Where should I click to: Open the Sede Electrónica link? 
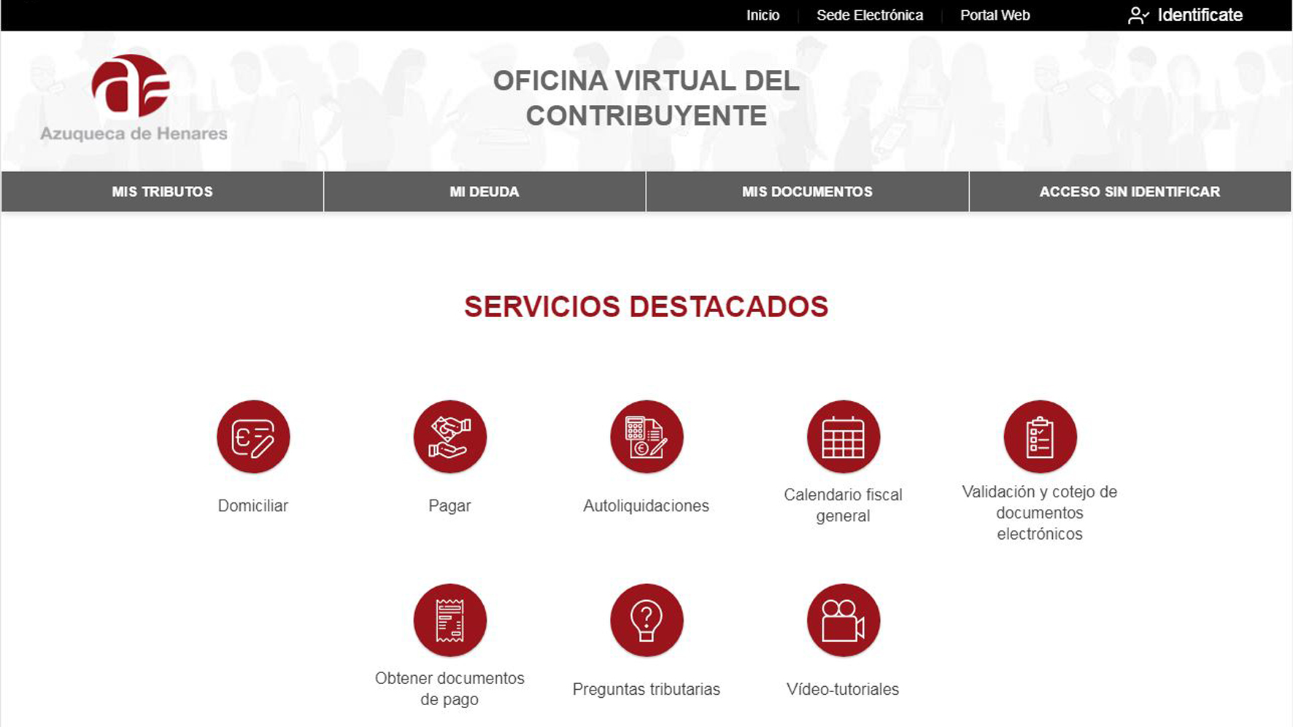pos(869,15)
